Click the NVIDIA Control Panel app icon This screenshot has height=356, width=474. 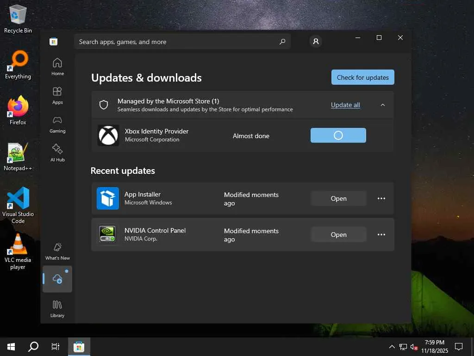(x=107, y=234)
